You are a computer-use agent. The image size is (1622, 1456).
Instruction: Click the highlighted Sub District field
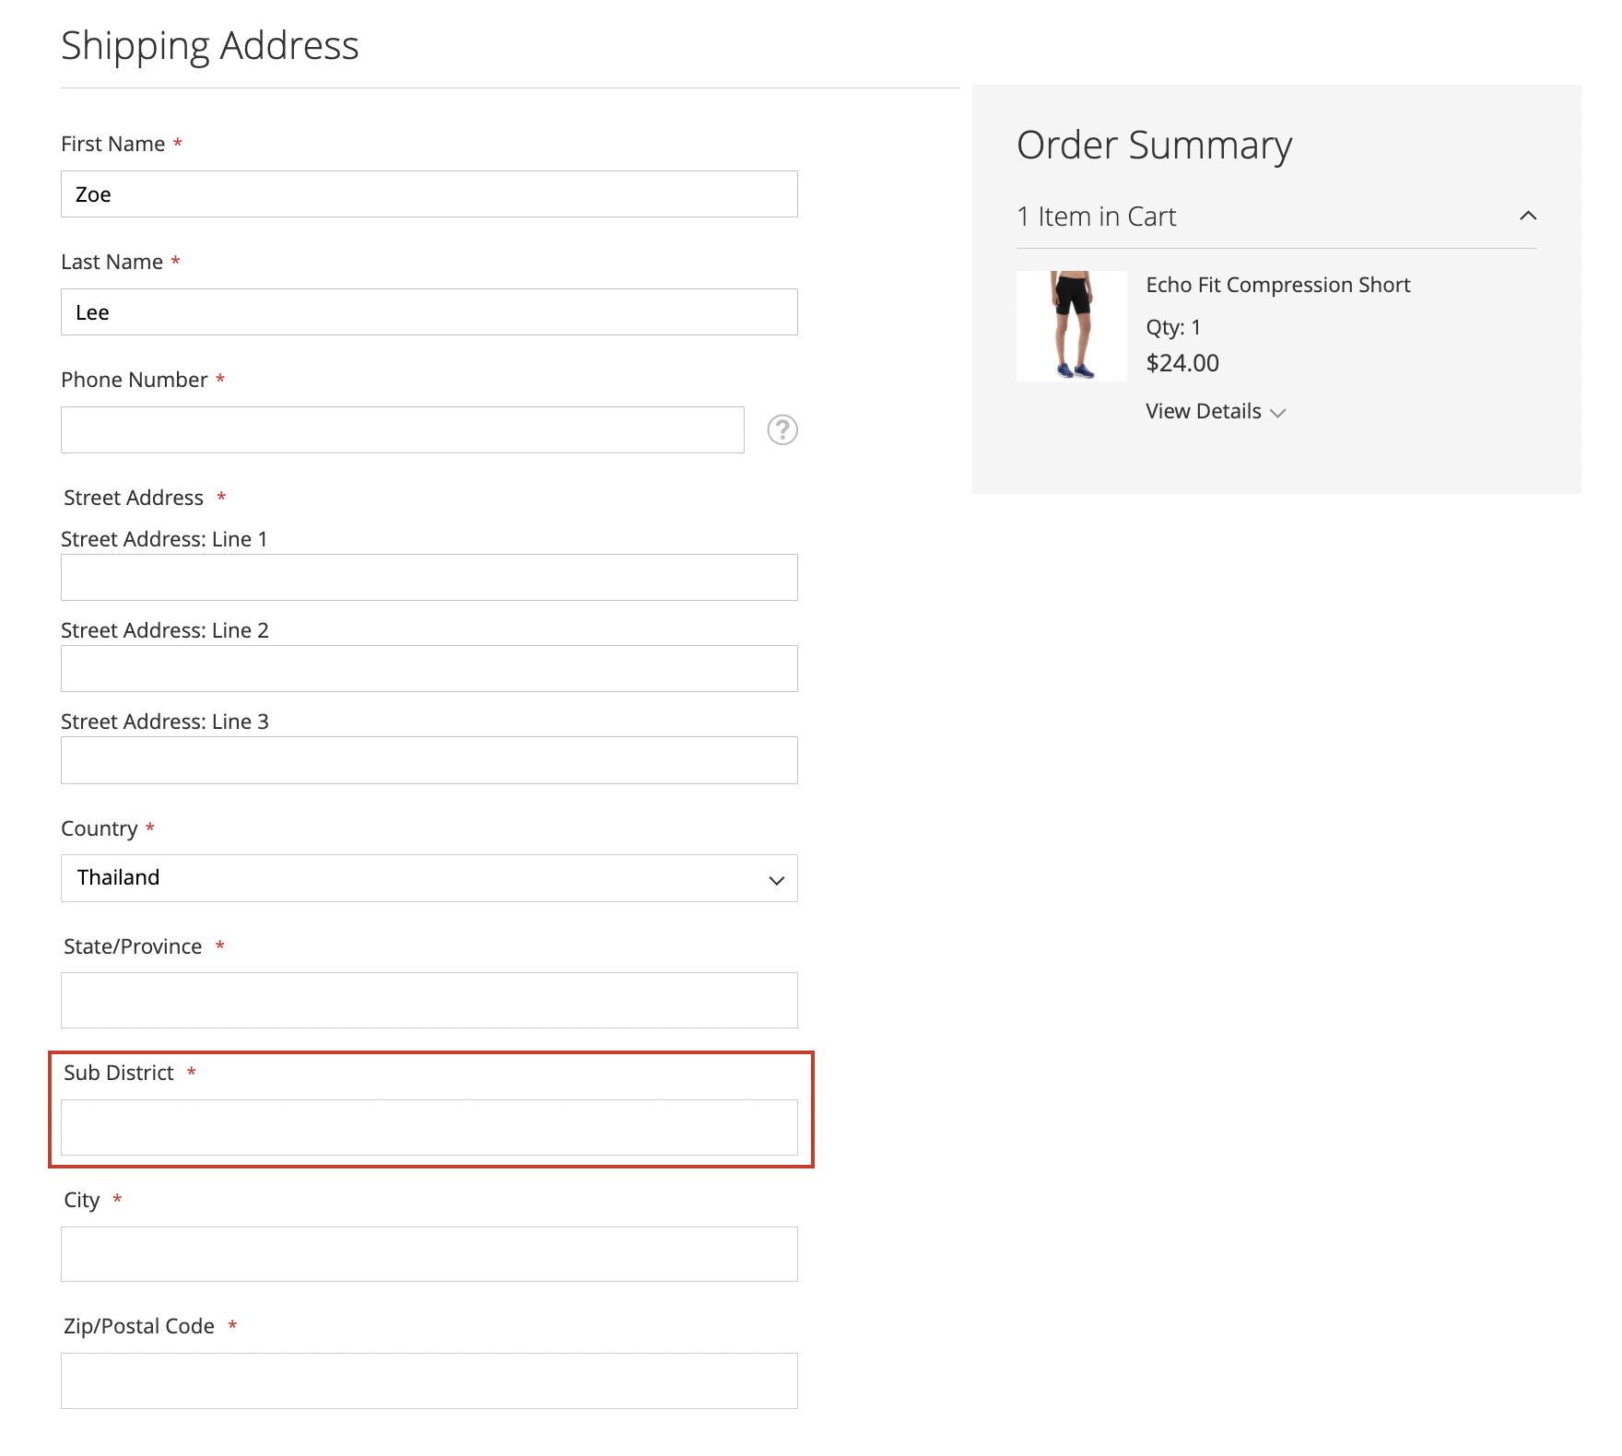click(429, 1126)
